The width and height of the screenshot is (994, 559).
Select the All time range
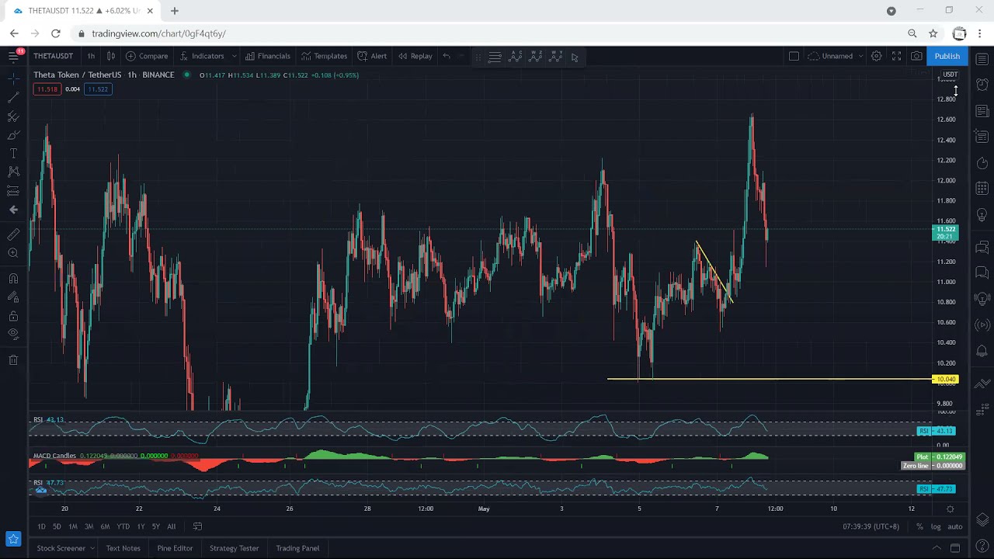172,526
